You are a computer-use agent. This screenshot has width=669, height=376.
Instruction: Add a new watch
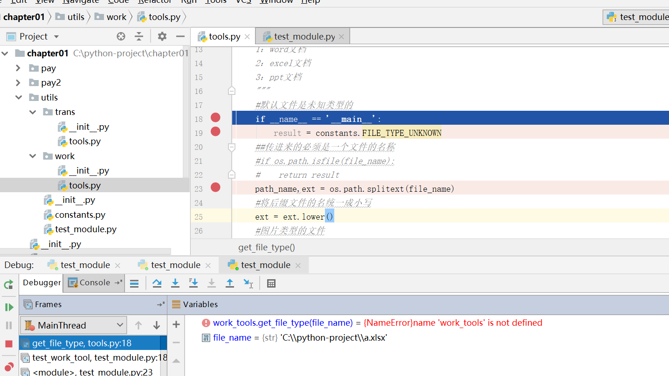(x=176, y=324)
